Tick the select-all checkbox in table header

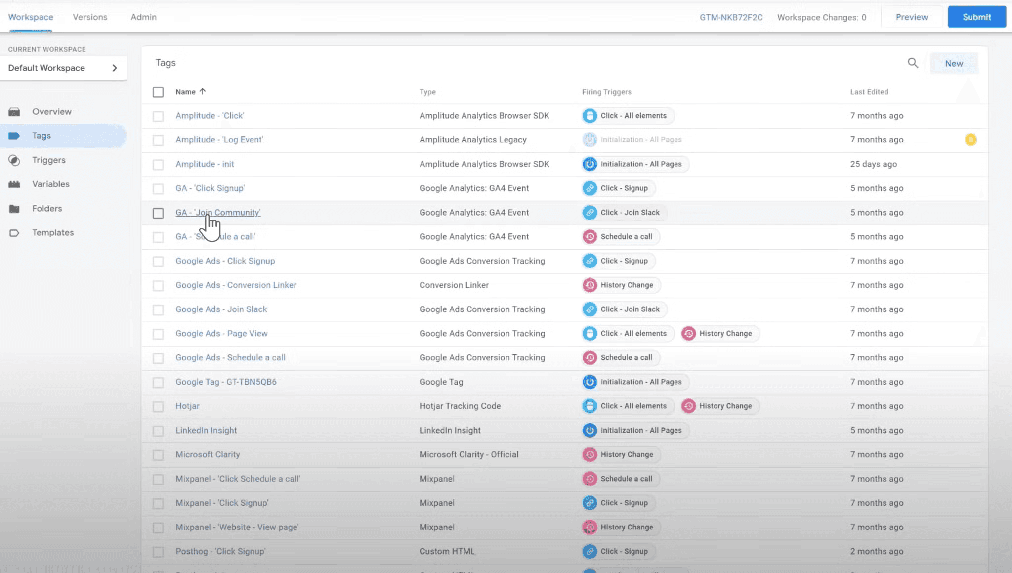point(158,92)
